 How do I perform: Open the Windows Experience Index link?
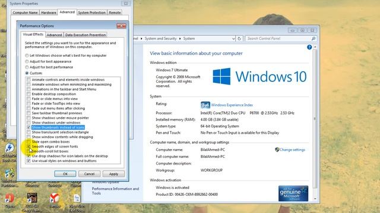point(232,105)
